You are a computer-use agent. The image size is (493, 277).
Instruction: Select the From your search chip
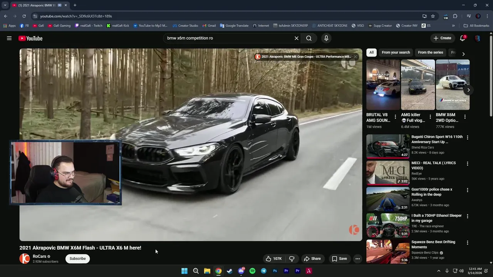[x=396, y=52]
